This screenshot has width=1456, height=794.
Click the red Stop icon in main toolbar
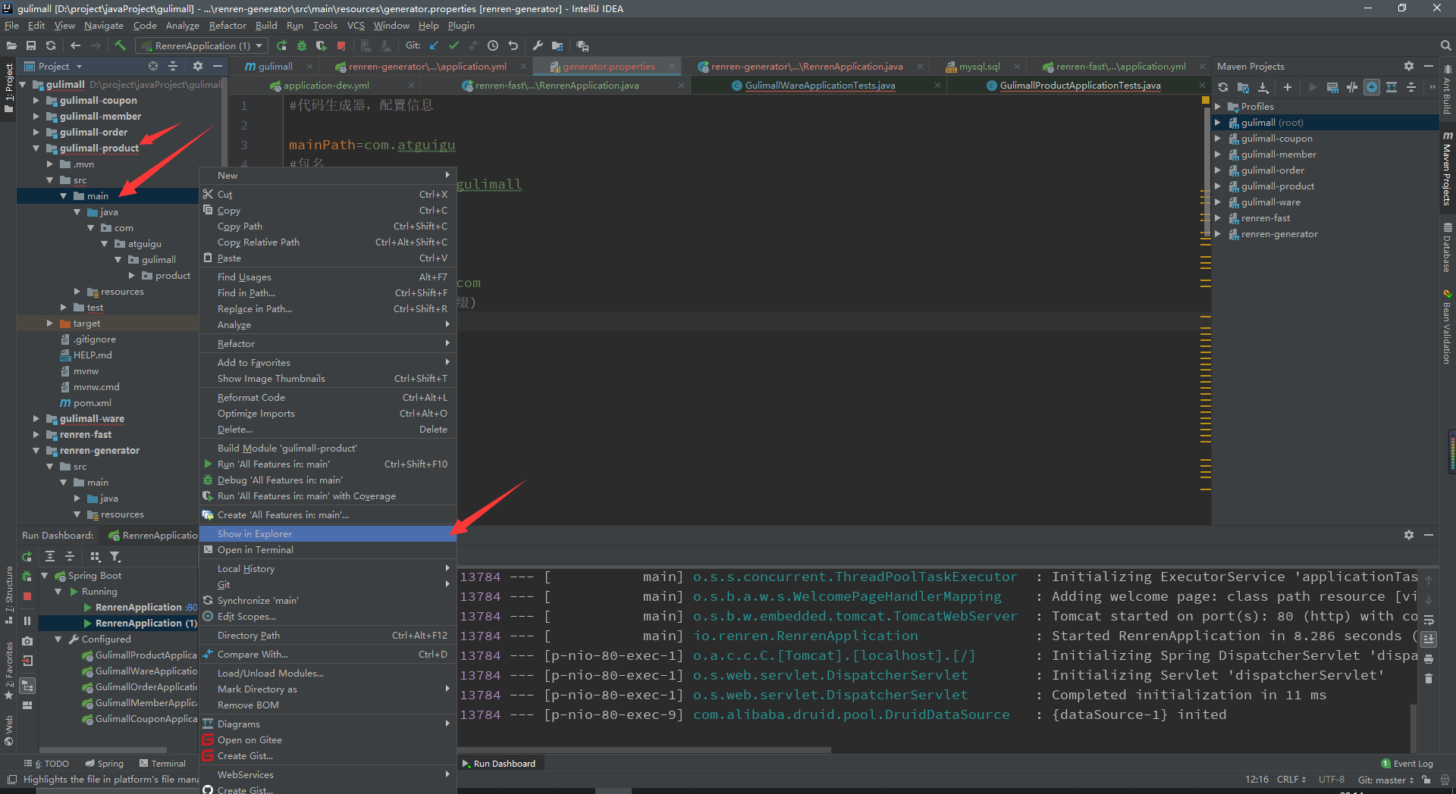pyautogui.click(x=341, y=45)
